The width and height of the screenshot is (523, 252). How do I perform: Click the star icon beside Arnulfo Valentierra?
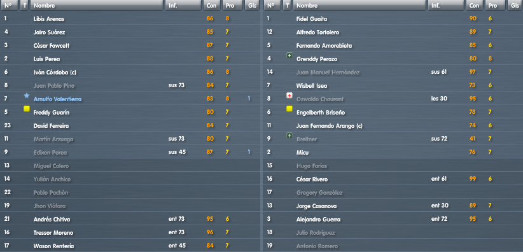27,96
